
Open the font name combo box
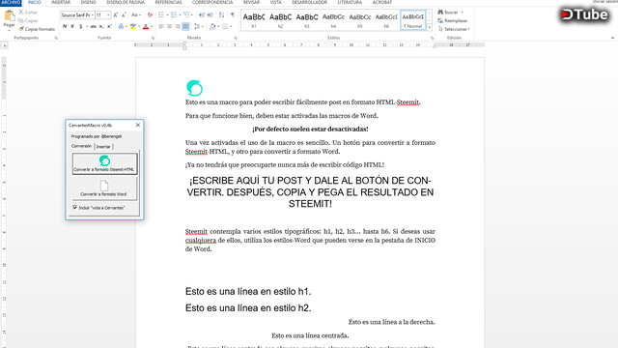[x=77, y=15]
